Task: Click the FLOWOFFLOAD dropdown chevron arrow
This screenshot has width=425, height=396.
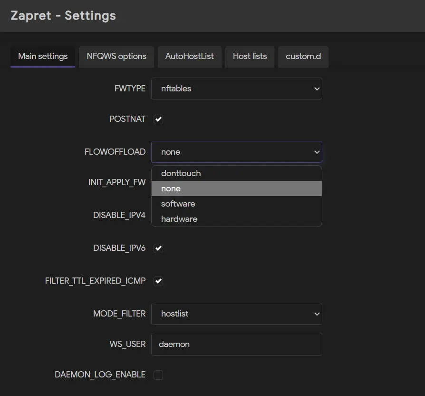Action: (x=317, y=152)
